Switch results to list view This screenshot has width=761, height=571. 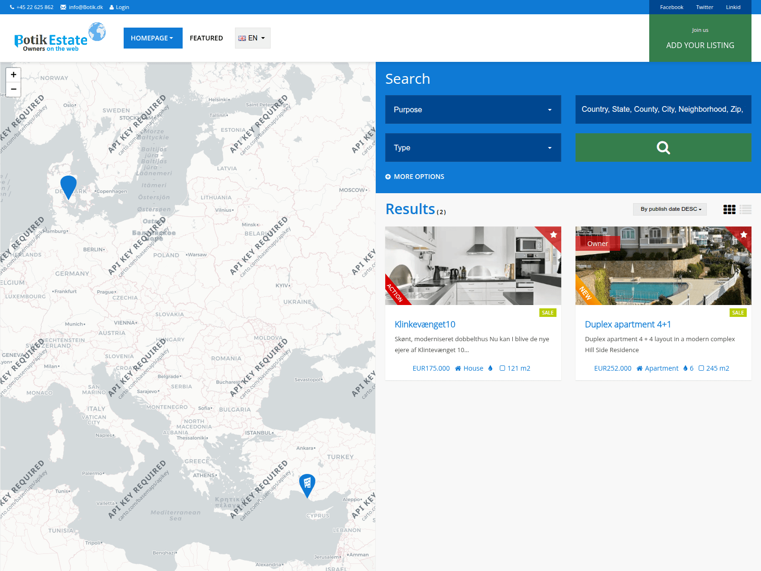(745, 209)
